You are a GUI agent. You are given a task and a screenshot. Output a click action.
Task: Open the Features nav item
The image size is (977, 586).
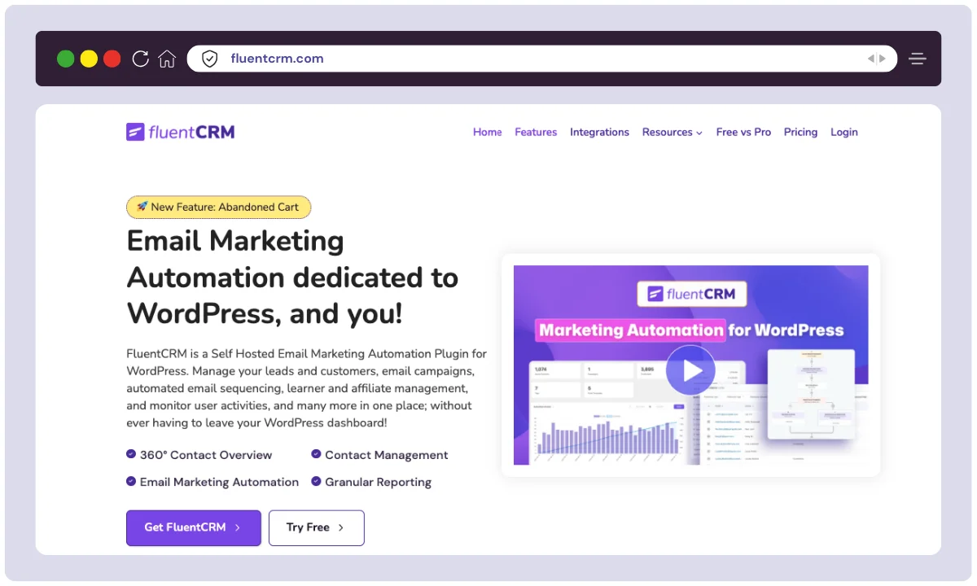click(536, 132)
